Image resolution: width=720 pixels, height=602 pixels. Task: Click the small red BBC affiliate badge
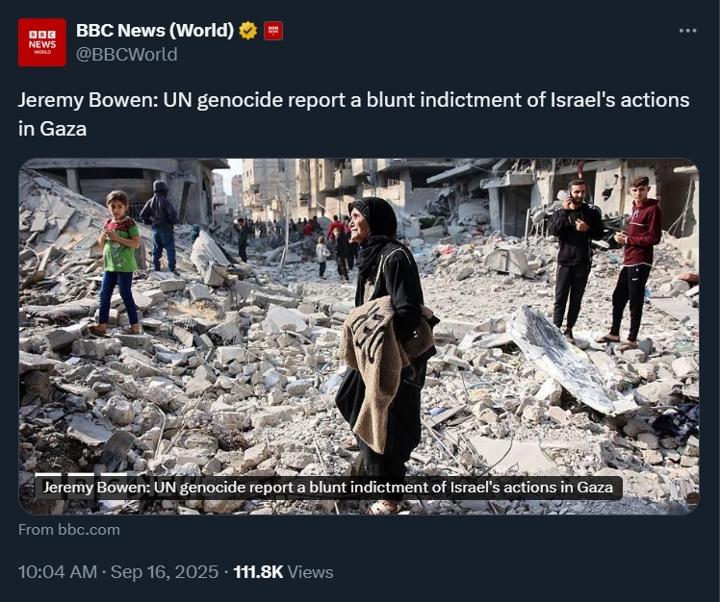click(273, 31)
